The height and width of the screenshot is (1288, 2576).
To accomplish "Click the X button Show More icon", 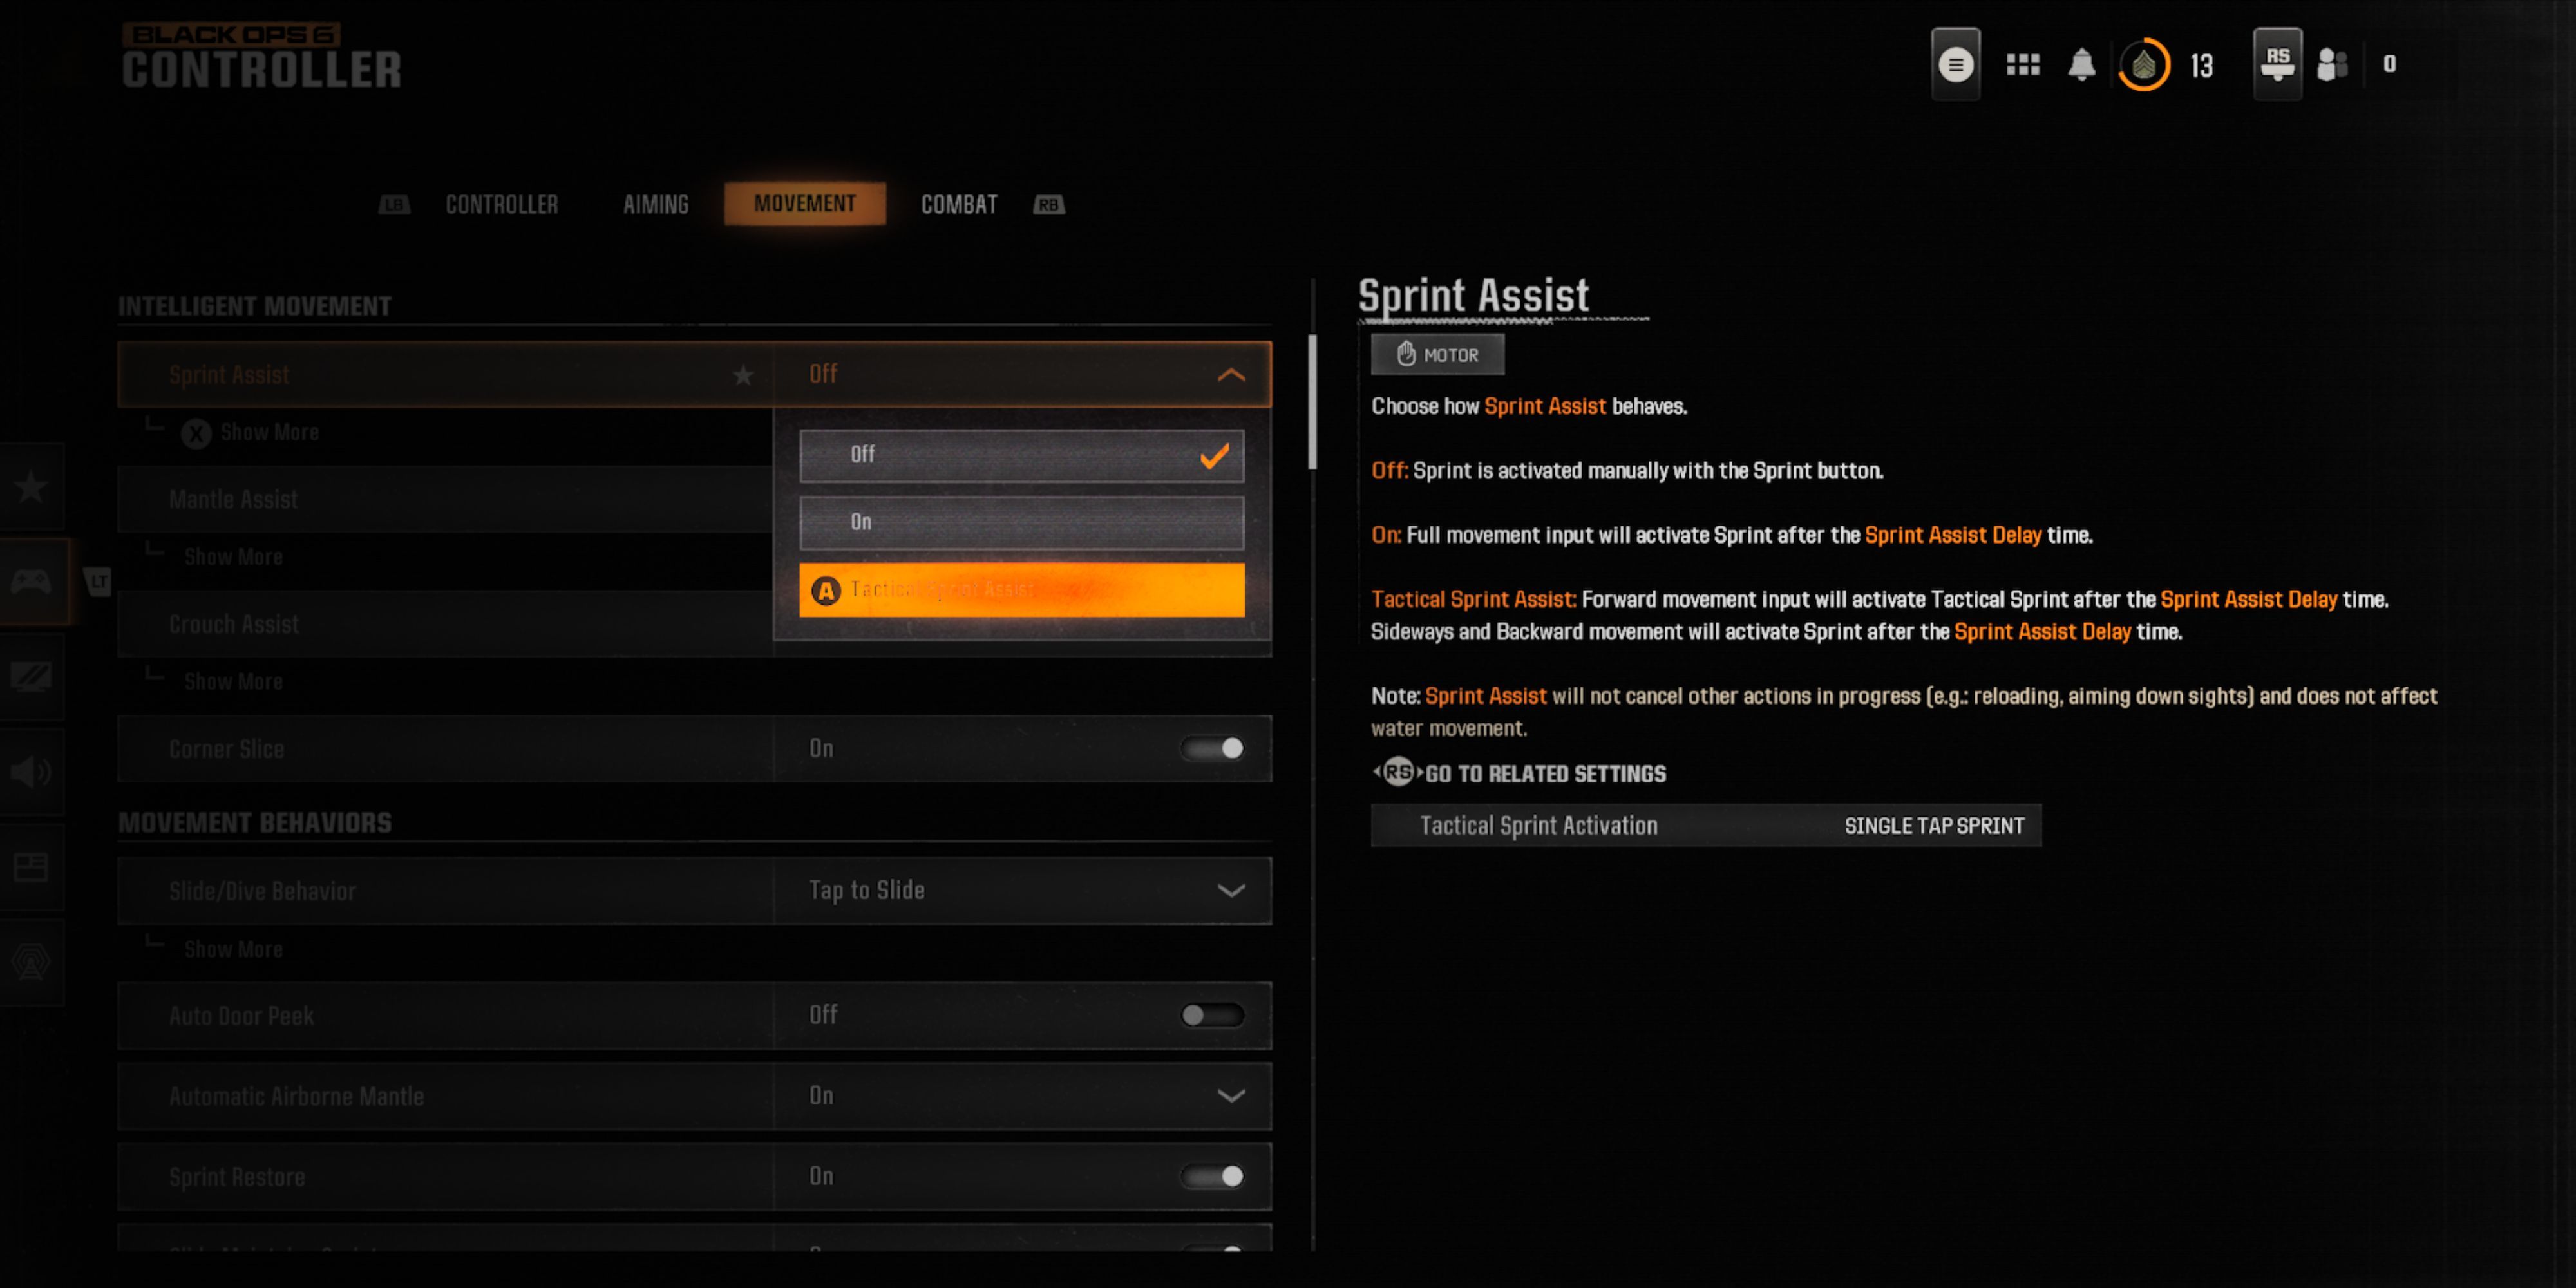I will coord(196,433).
